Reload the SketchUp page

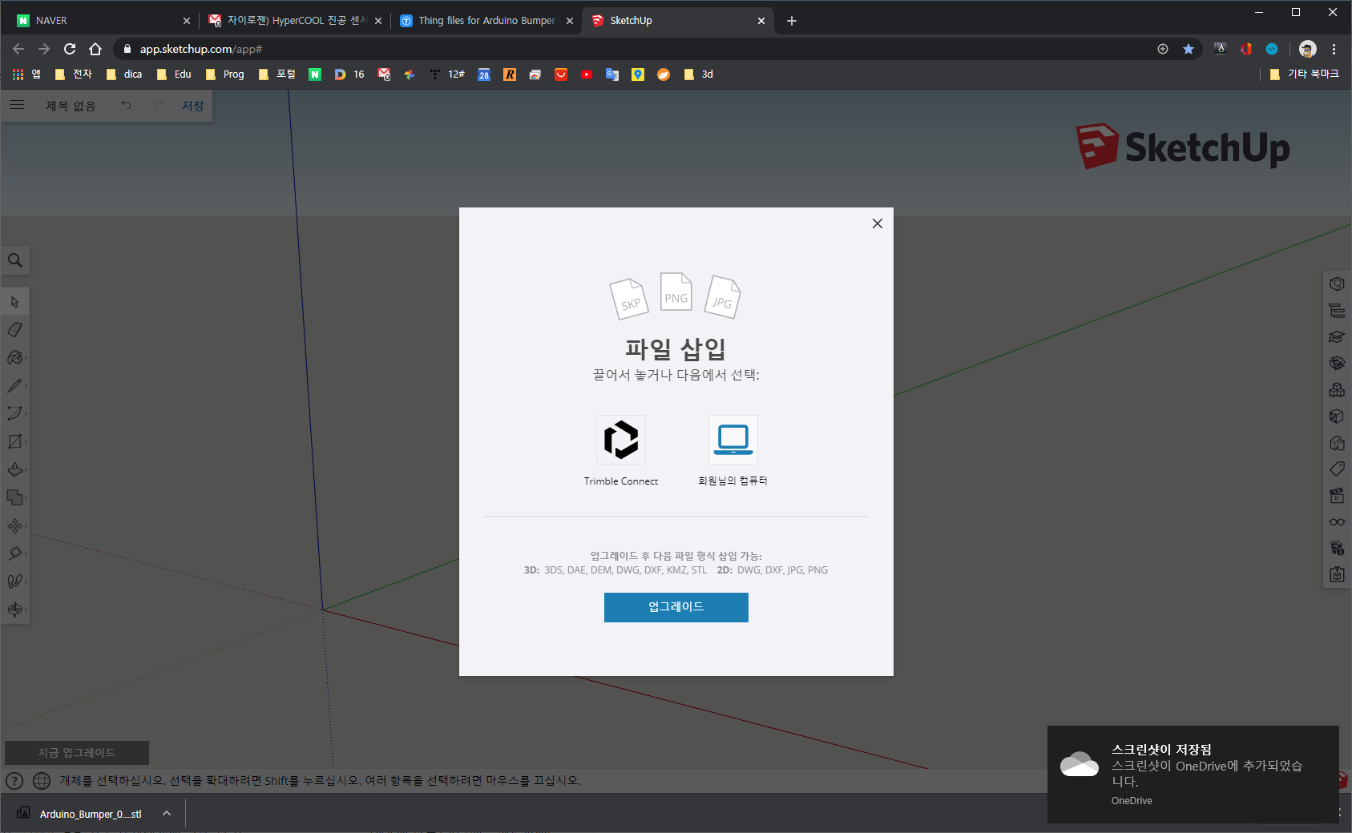70,49
